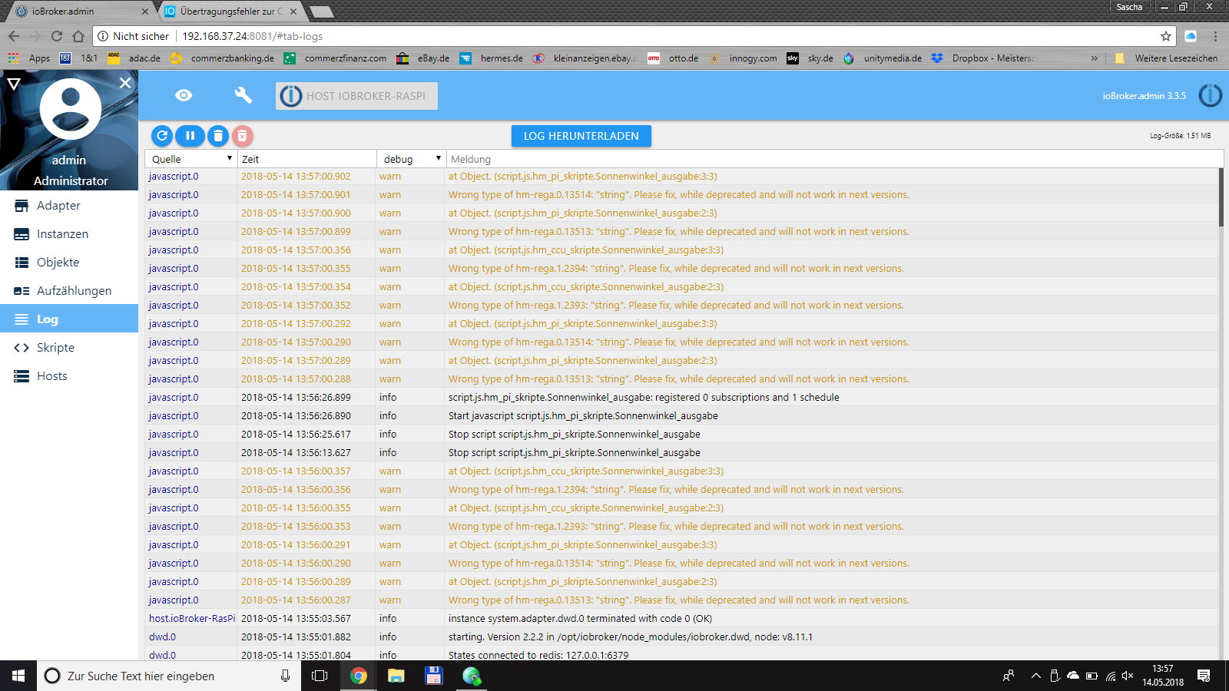Click the taskbar microphone search icon

coord(285,676)
